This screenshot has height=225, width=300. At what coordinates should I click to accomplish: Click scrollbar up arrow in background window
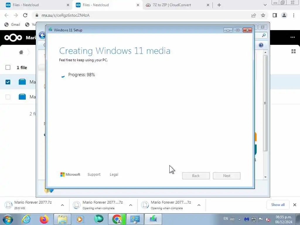[x=265, y=52]
